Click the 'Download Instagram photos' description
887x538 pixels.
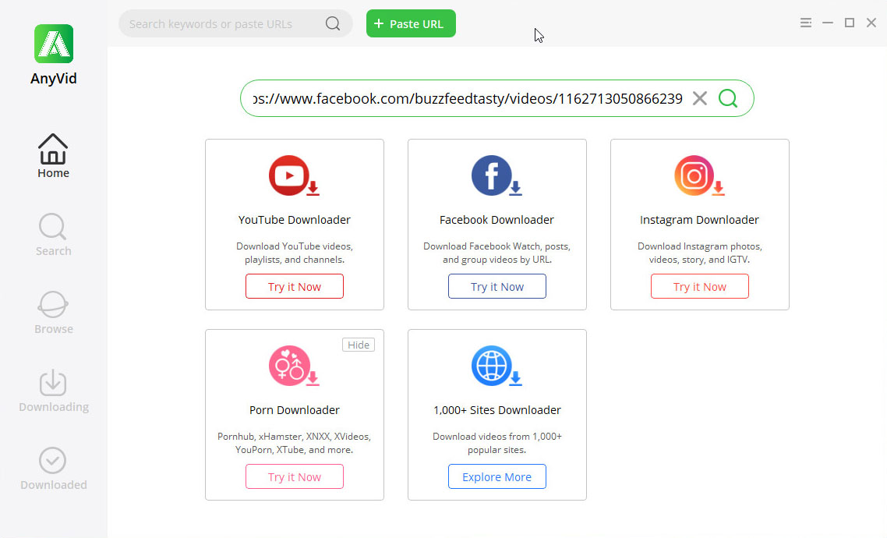pos(700,253)
